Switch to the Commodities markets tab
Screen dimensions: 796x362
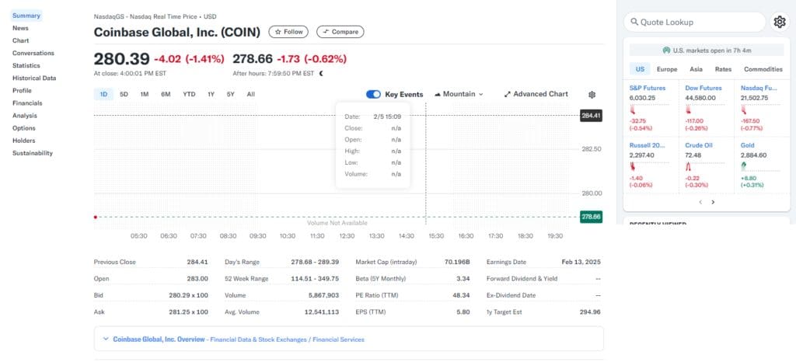tap(763, 69)
